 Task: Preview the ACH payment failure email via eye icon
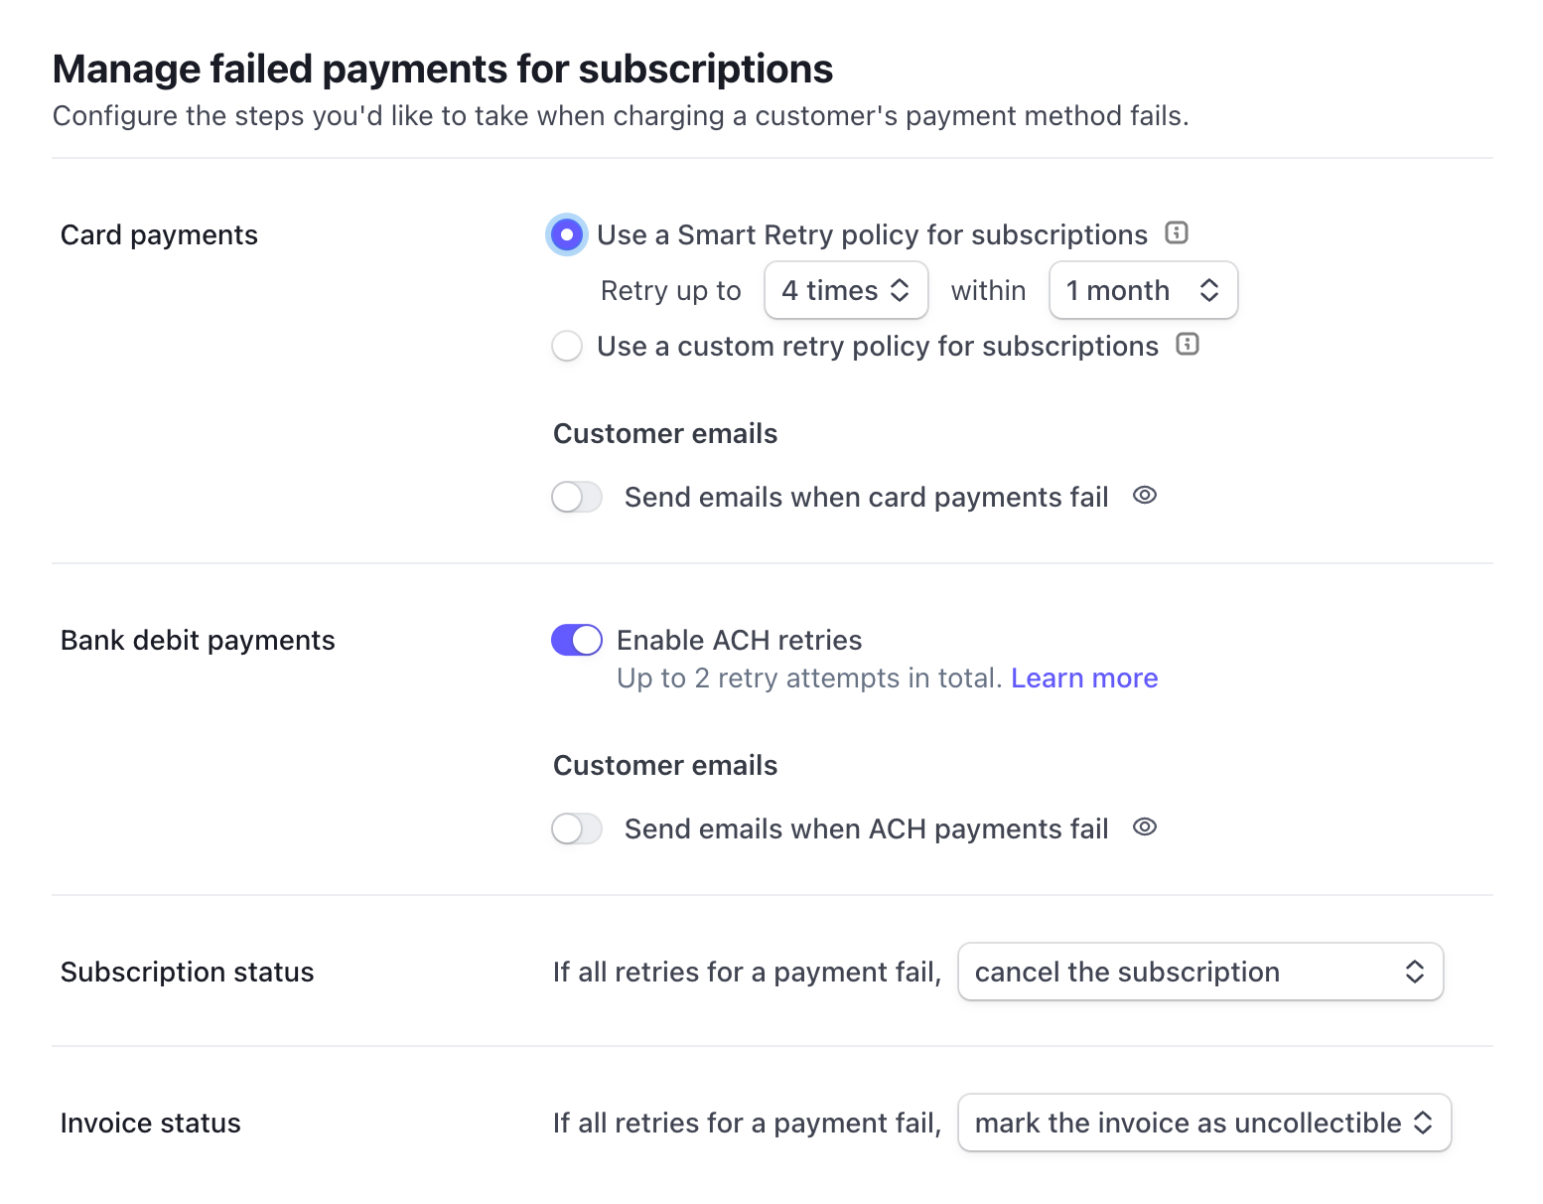click(x=1145, y=827)
